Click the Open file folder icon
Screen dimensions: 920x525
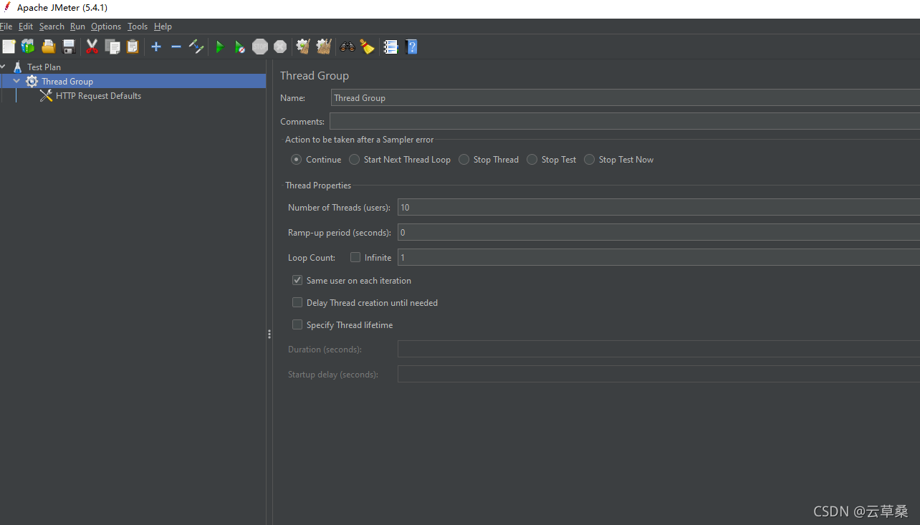[48, 47]
